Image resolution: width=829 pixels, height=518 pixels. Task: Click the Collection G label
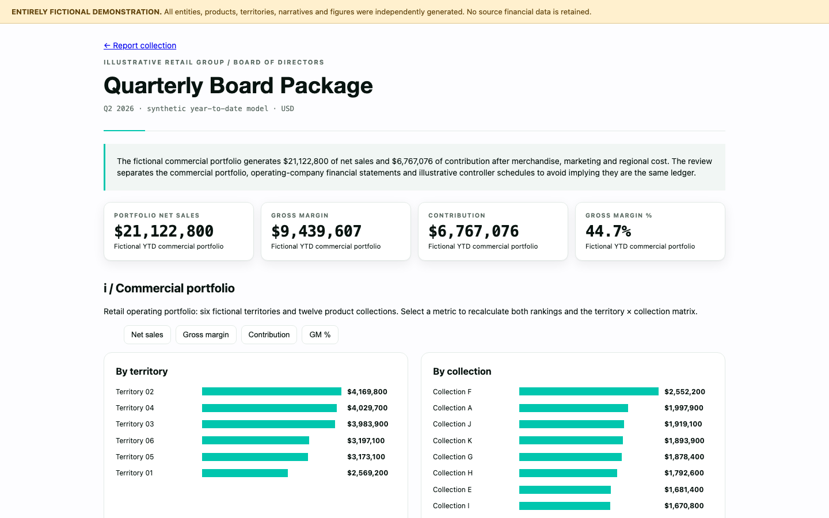[x=453, y=457]
